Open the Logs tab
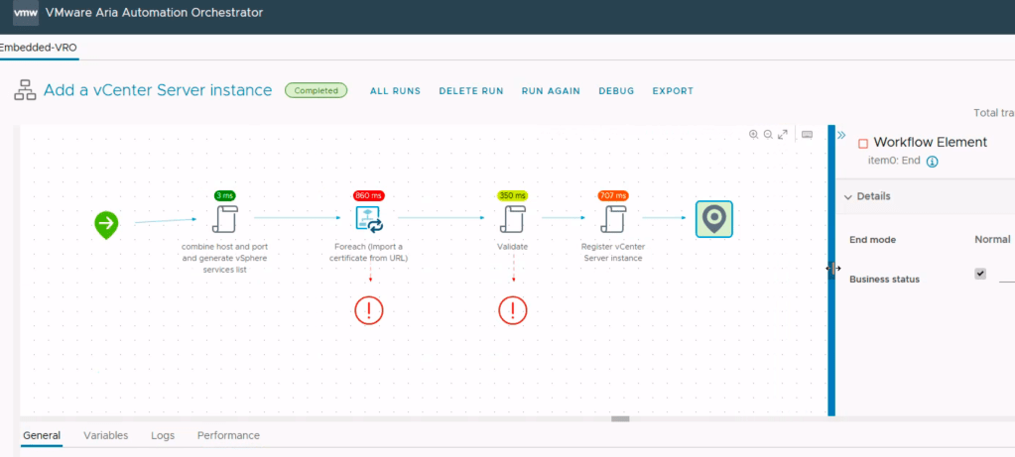Viewport: 1015px width, 457px height. point(163,435)
